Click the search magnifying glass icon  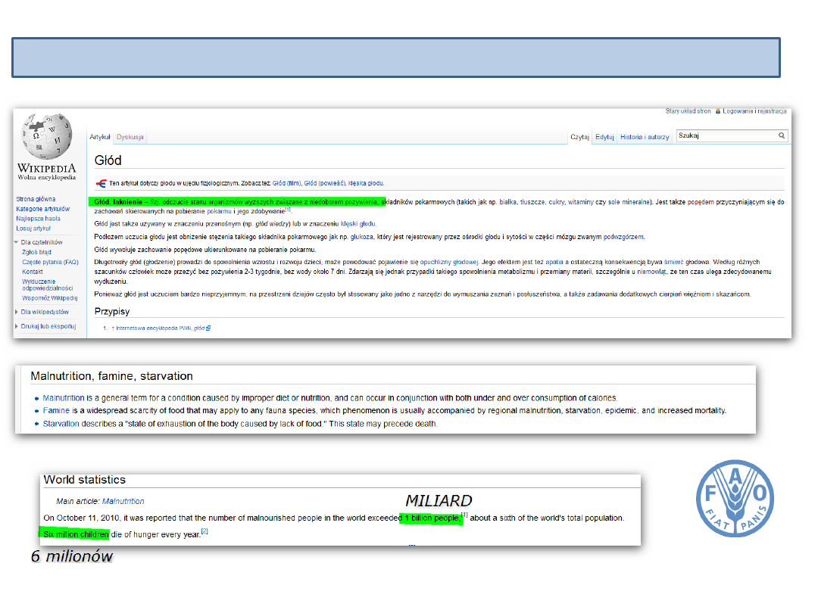tap(782, 136)
